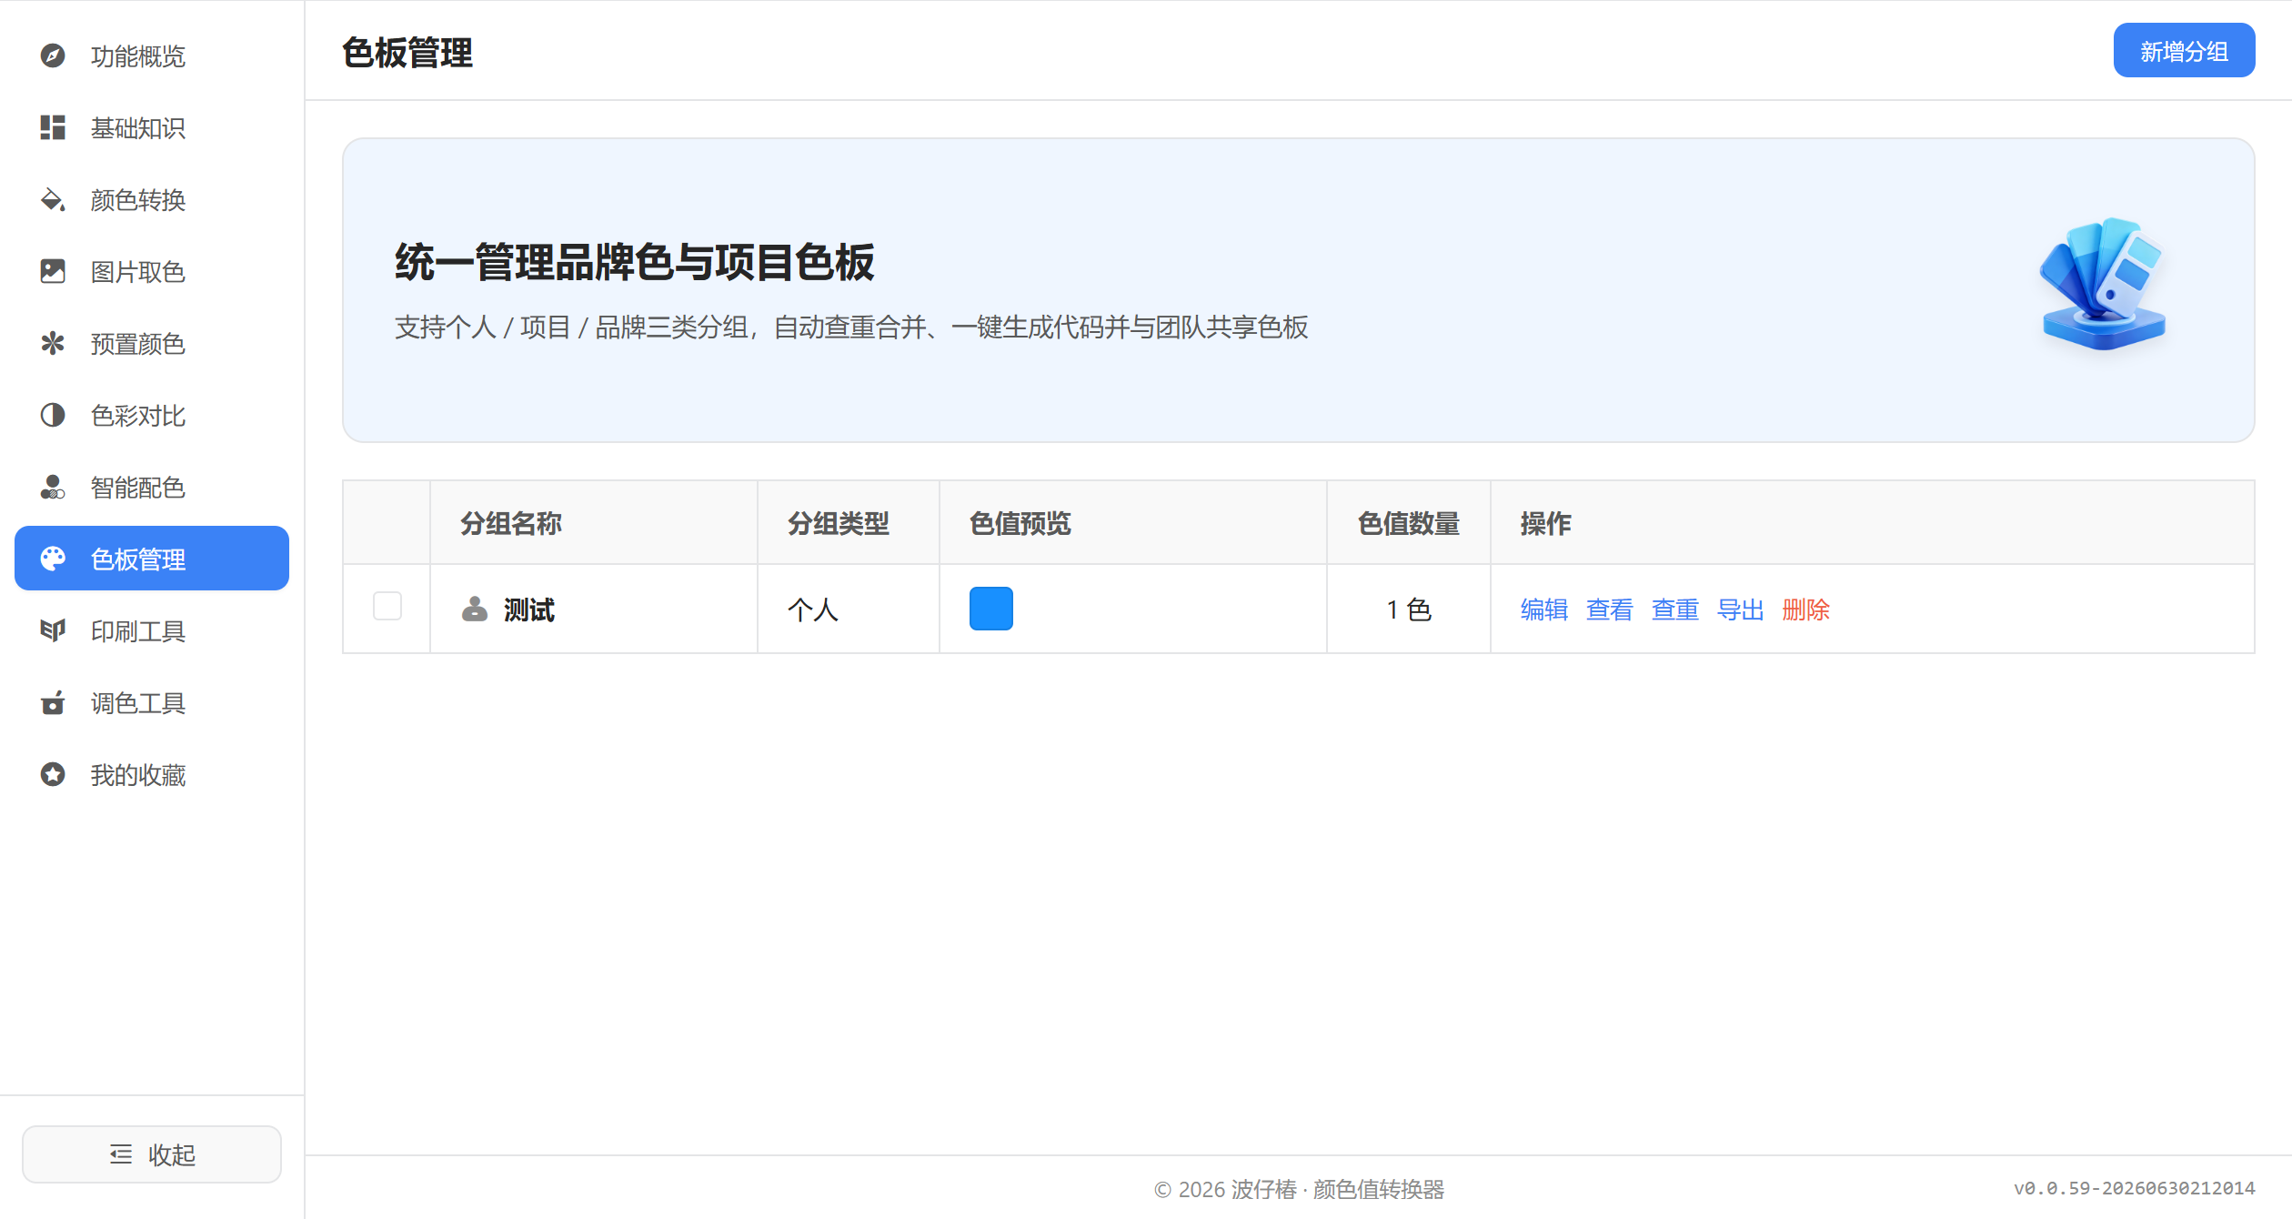
Task: Click the 智能配色 sidebar icon
Action: (x=53, y=488)
